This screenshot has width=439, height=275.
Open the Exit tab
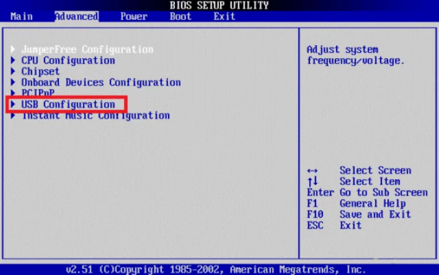coord(224,16)
